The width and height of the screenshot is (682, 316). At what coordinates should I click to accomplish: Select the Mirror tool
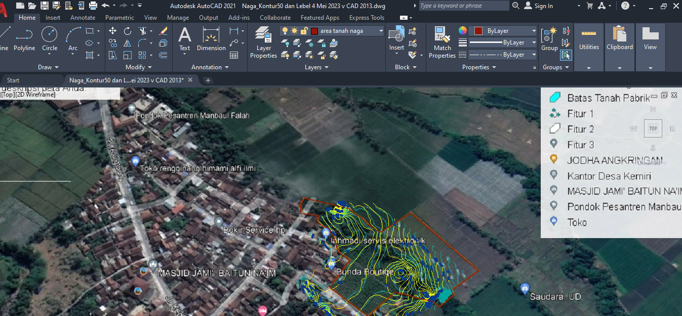(128, 43)
